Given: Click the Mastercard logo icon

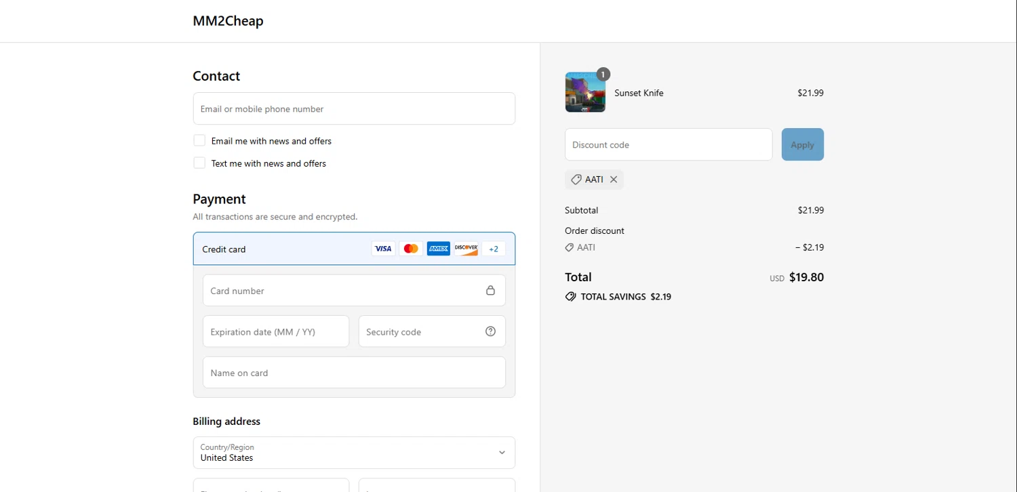Looking at the screenshot, I should pyautogui.click(x=411, y=249).
